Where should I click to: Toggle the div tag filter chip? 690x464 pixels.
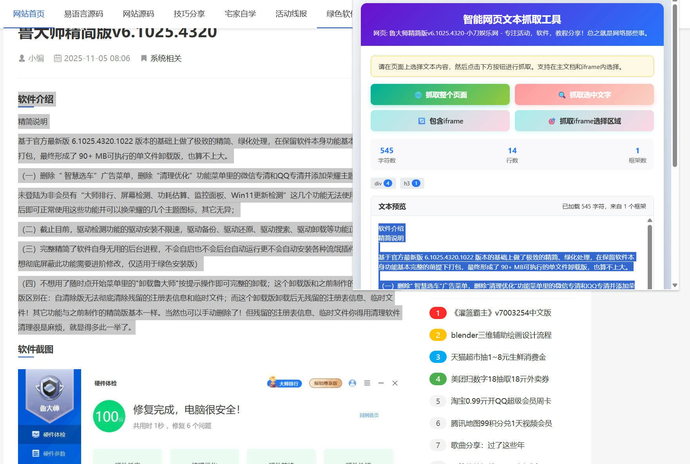click(383, 183)
